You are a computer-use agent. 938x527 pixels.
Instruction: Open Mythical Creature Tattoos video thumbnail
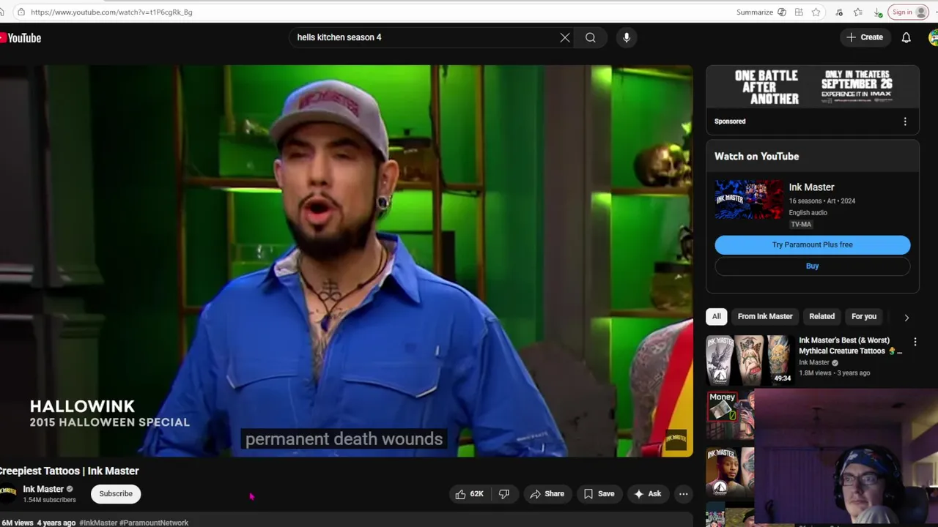750,359
